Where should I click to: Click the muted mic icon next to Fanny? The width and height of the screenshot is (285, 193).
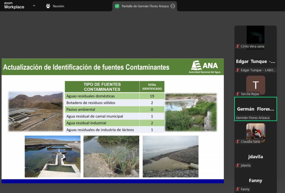tap(238, 189)
